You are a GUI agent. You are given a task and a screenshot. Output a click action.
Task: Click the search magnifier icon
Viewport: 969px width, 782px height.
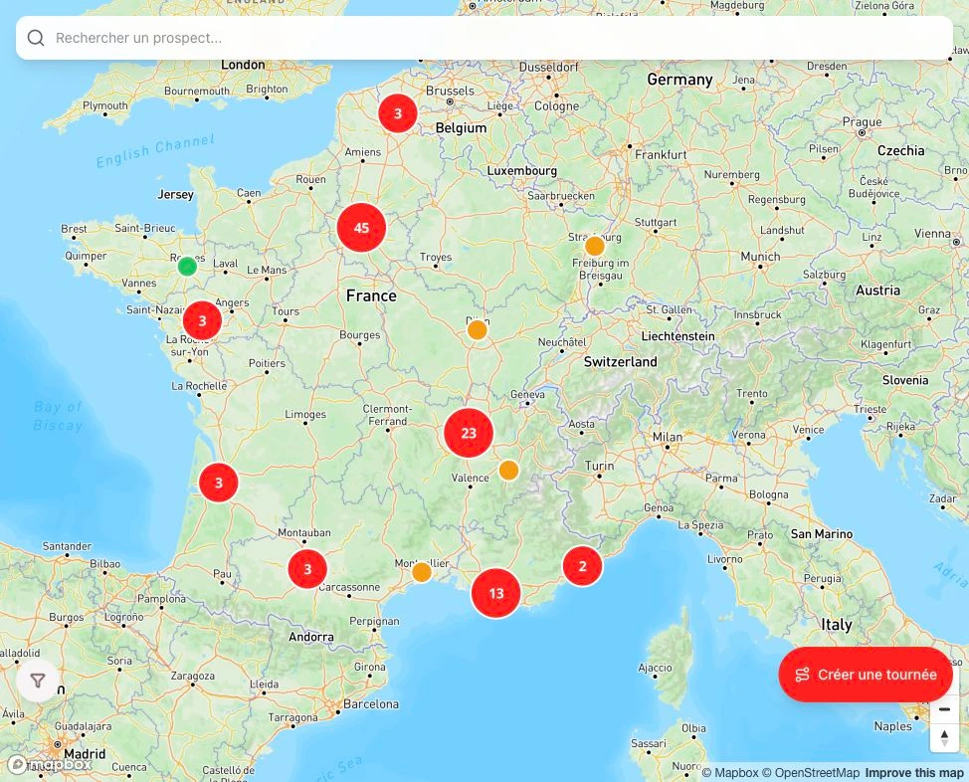(36, 38)
